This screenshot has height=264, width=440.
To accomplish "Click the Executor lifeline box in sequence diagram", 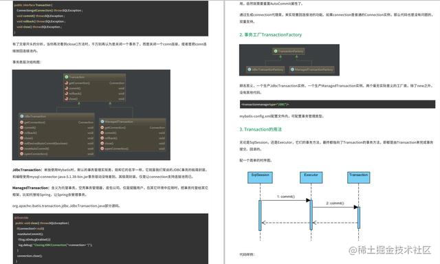I will [311, 177].
